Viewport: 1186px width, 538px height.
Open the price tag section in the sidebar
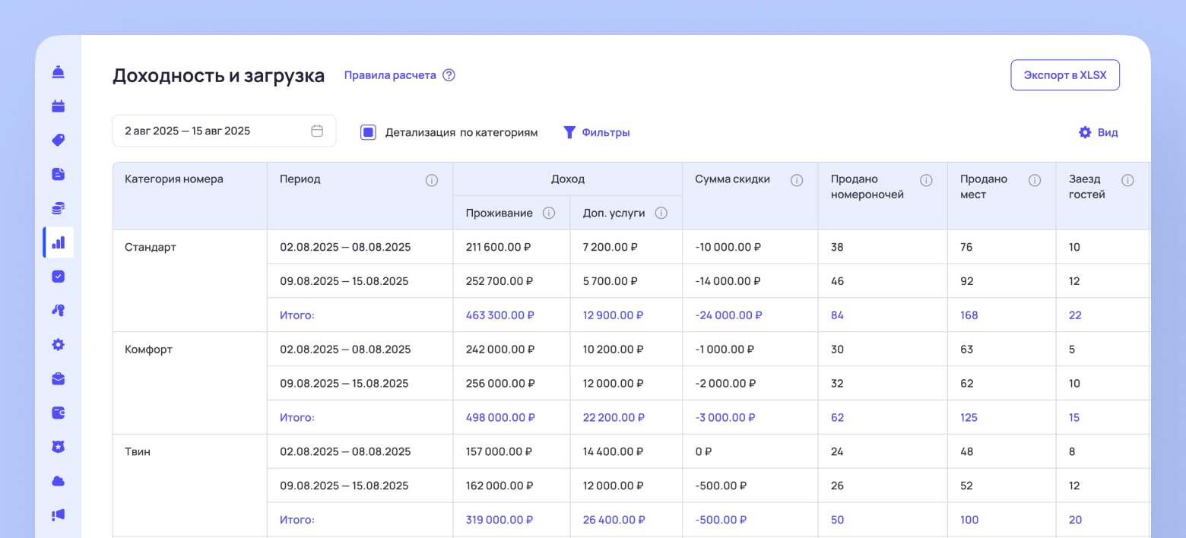click(58, 140)
